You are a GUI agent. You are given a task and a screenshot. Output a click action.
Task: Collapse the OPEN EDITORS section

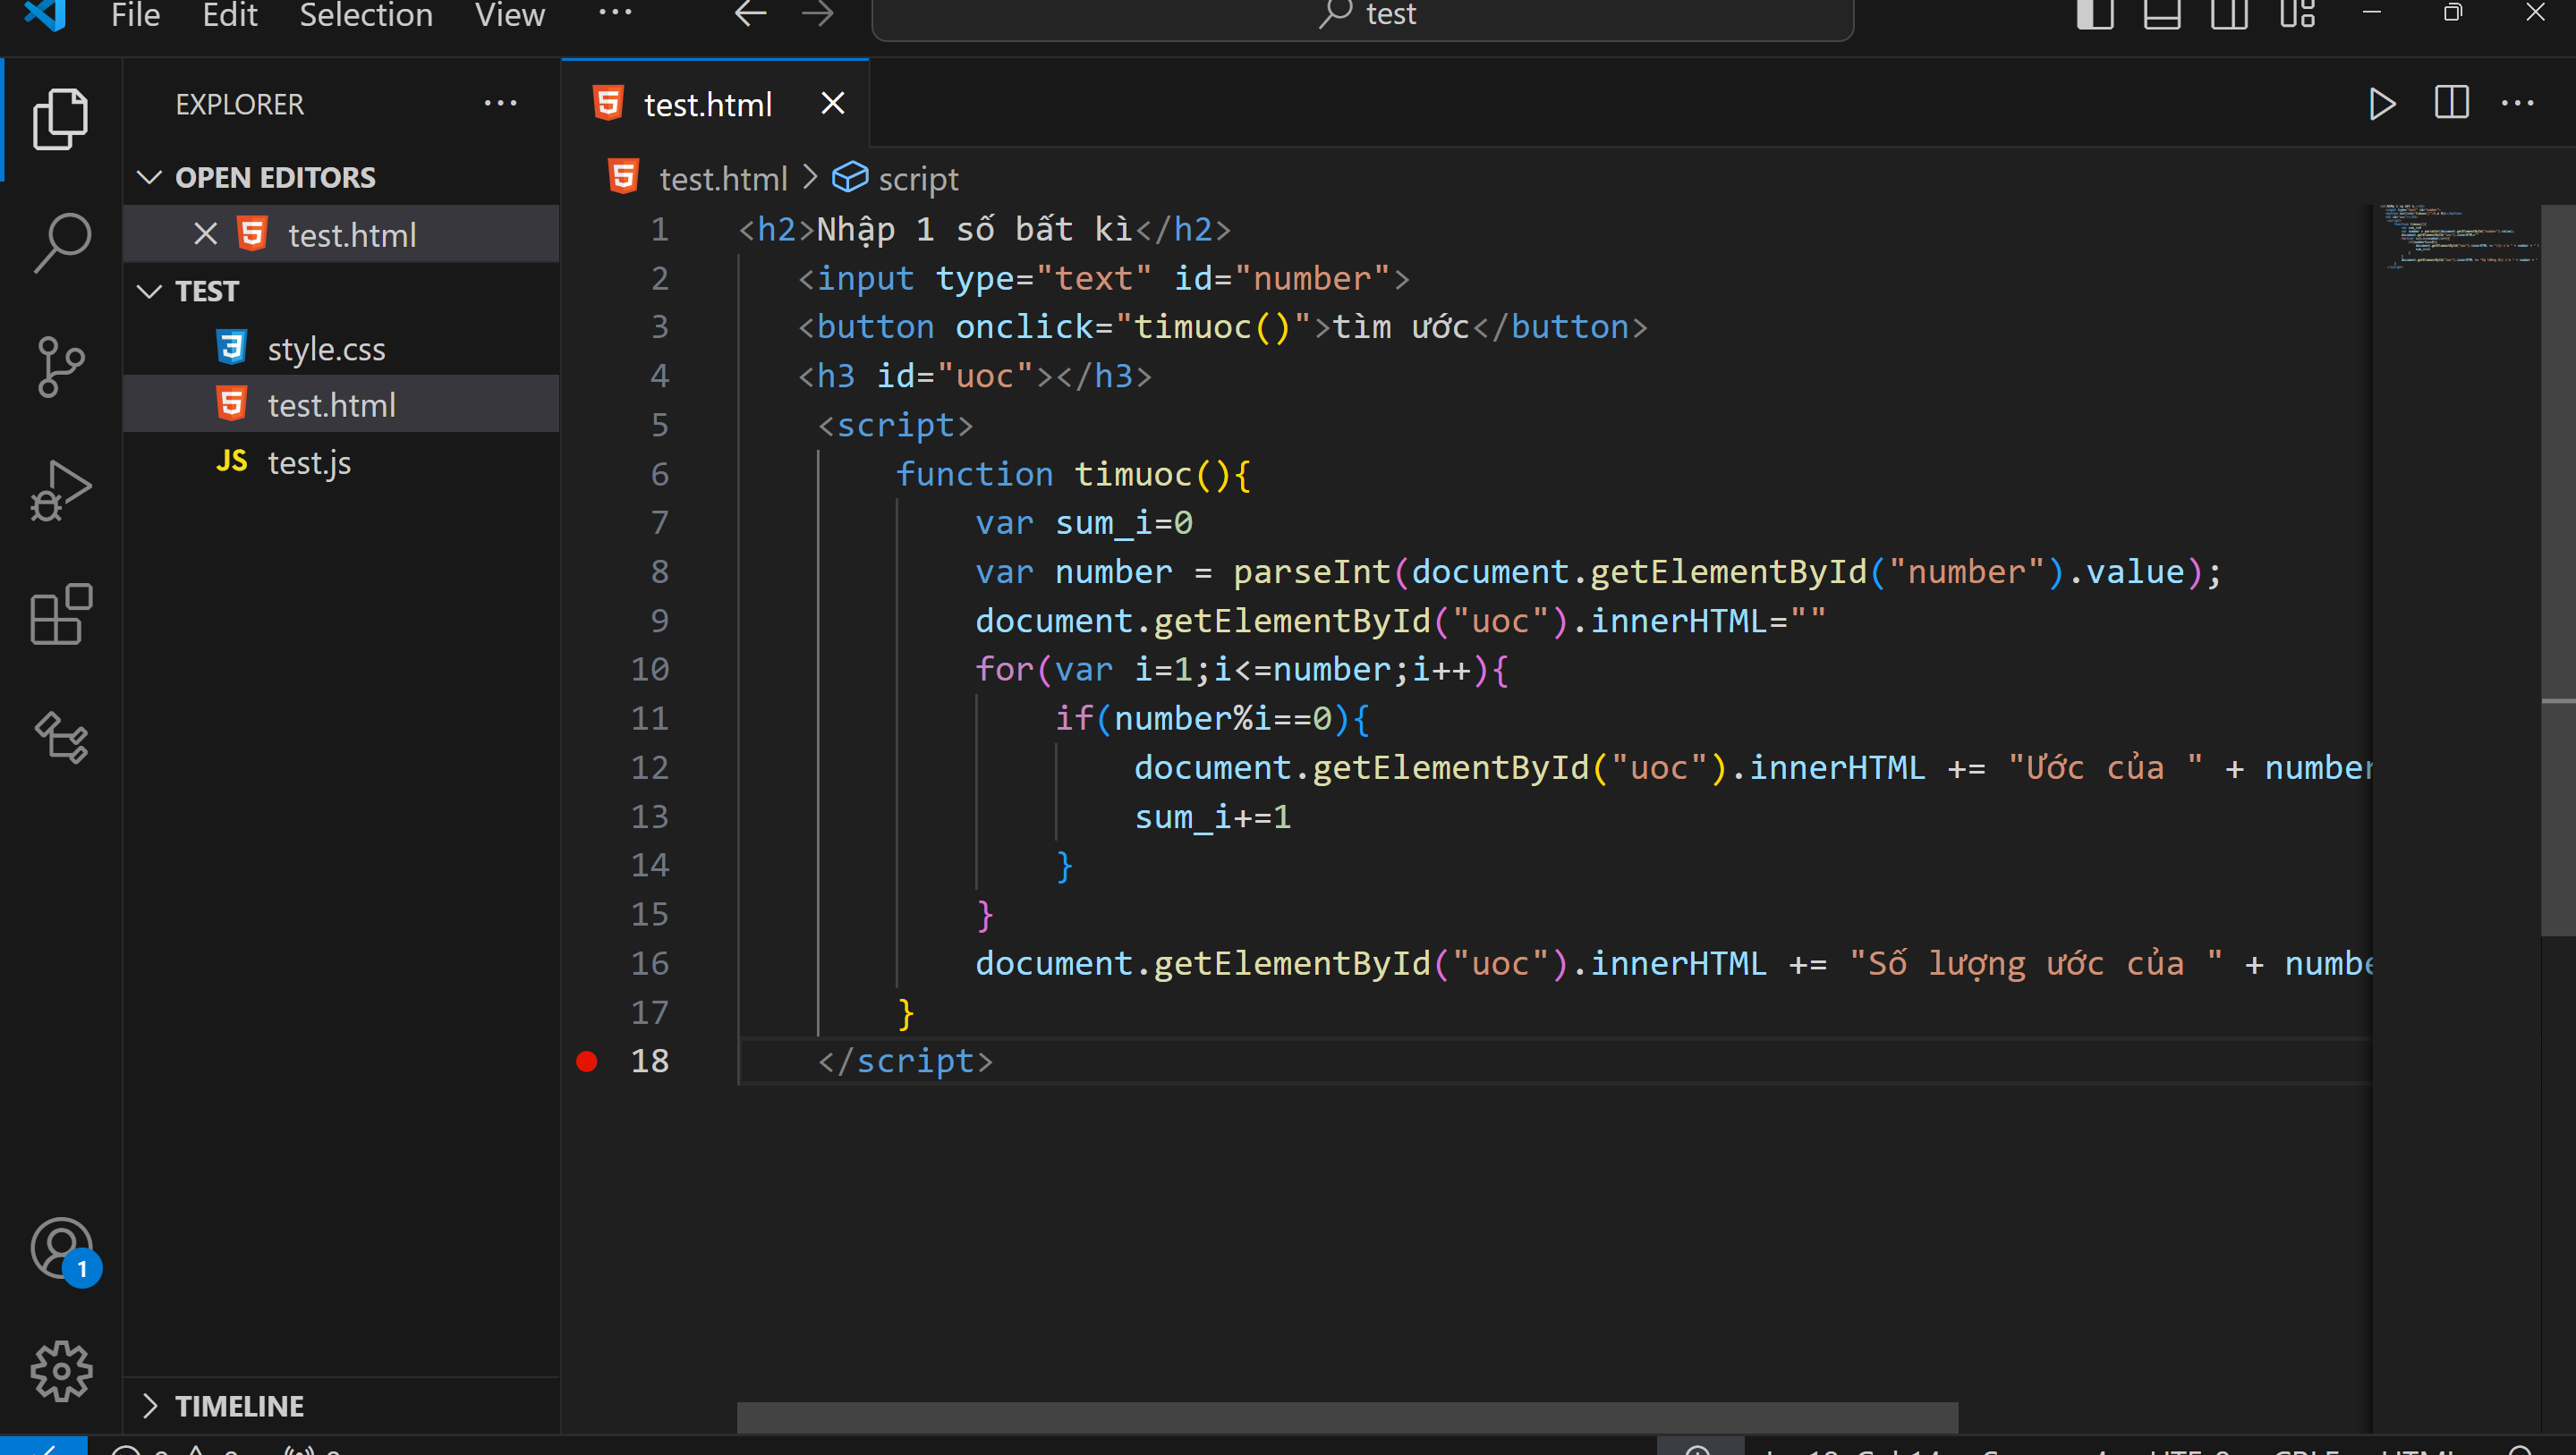[149, 178]
